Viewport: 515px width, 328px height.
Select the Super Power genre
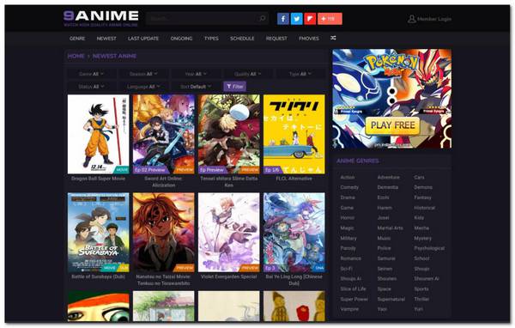pos(354,299)
